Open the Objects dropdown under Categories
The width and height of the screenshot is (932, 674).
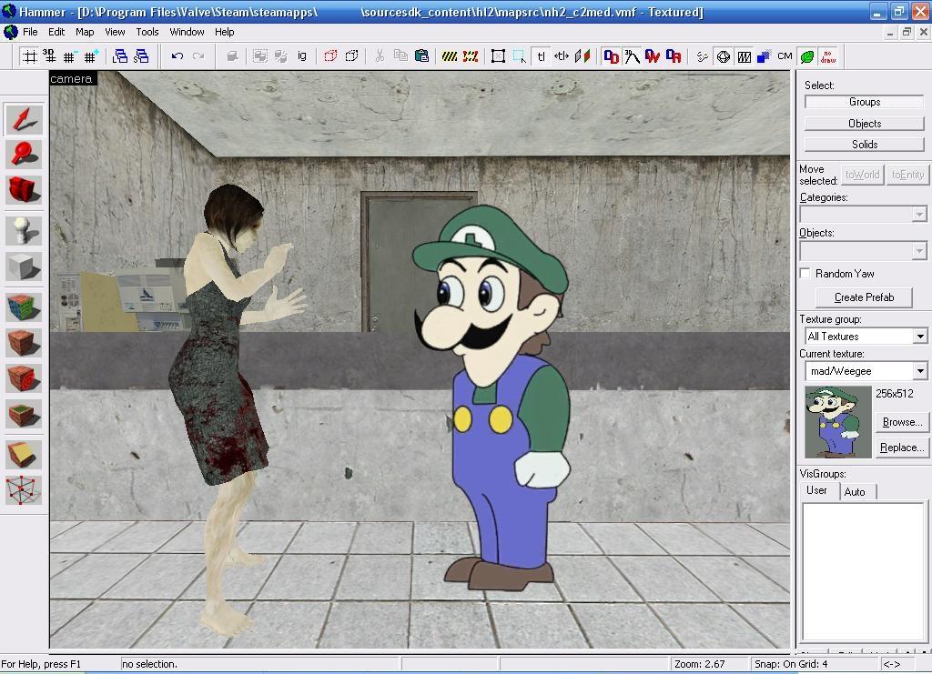click(x=919, y=251)
